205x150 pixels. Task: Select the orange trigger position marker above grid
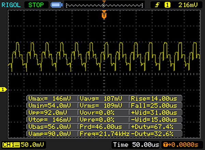[x=104, y=15]
